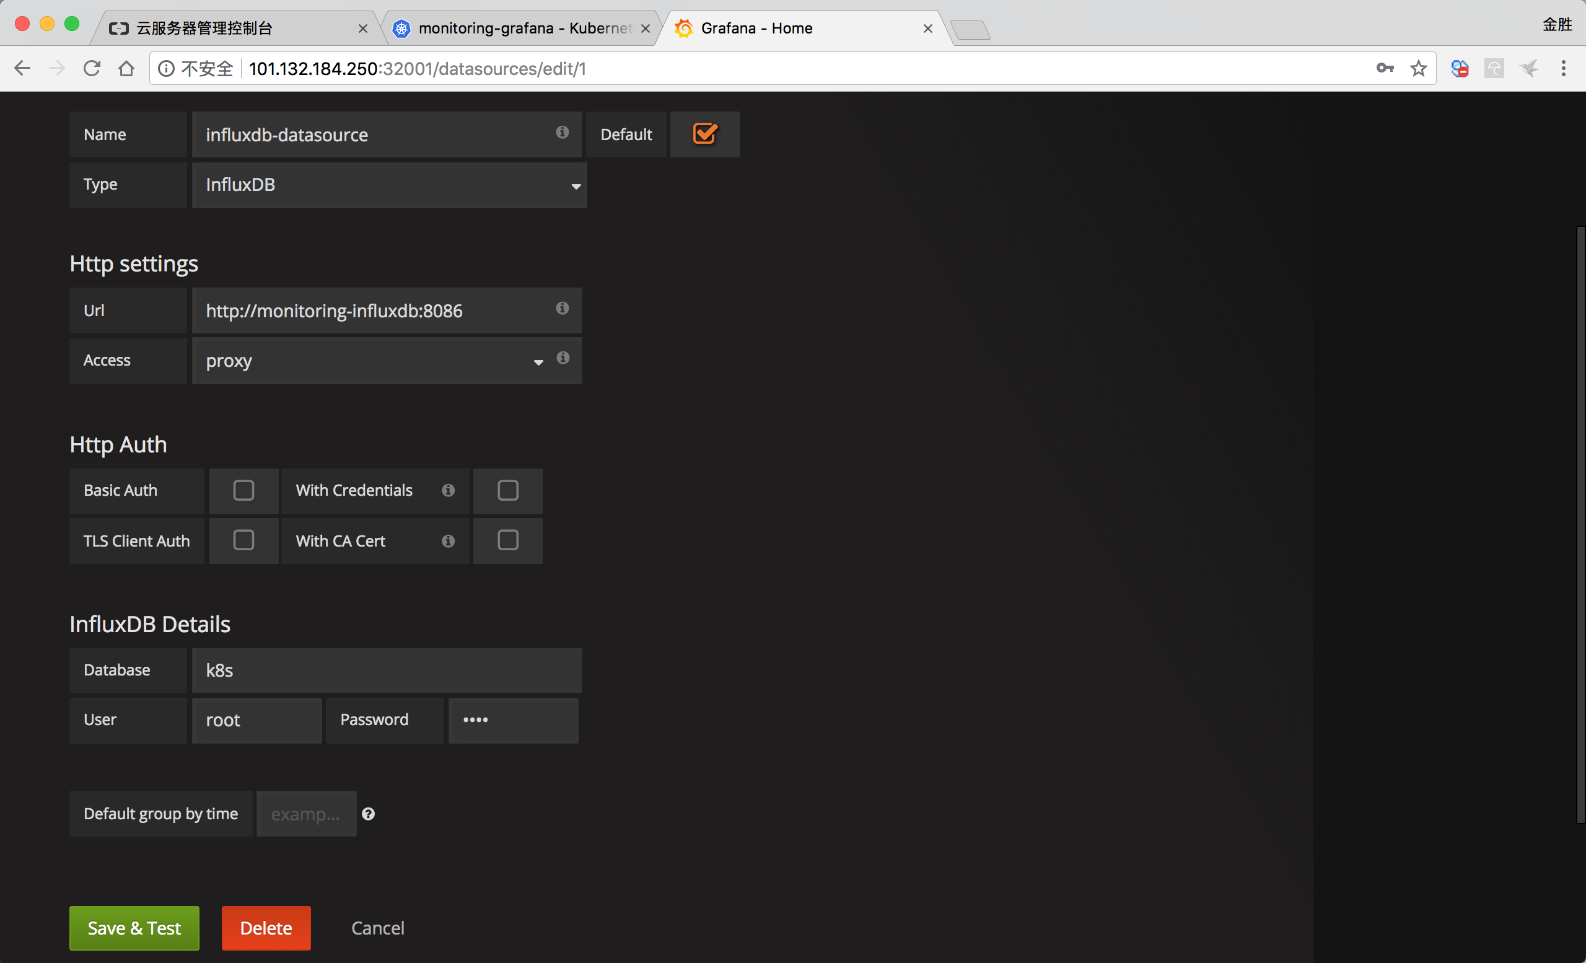
Task: Show info for With CA Cert option
Action: 449,542
